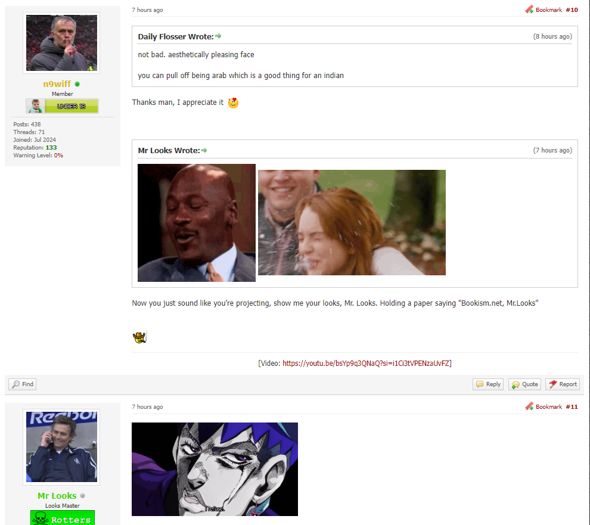Open Mr Looks profile name link
This screenshot has width=590, height=525.
(57, 496)
